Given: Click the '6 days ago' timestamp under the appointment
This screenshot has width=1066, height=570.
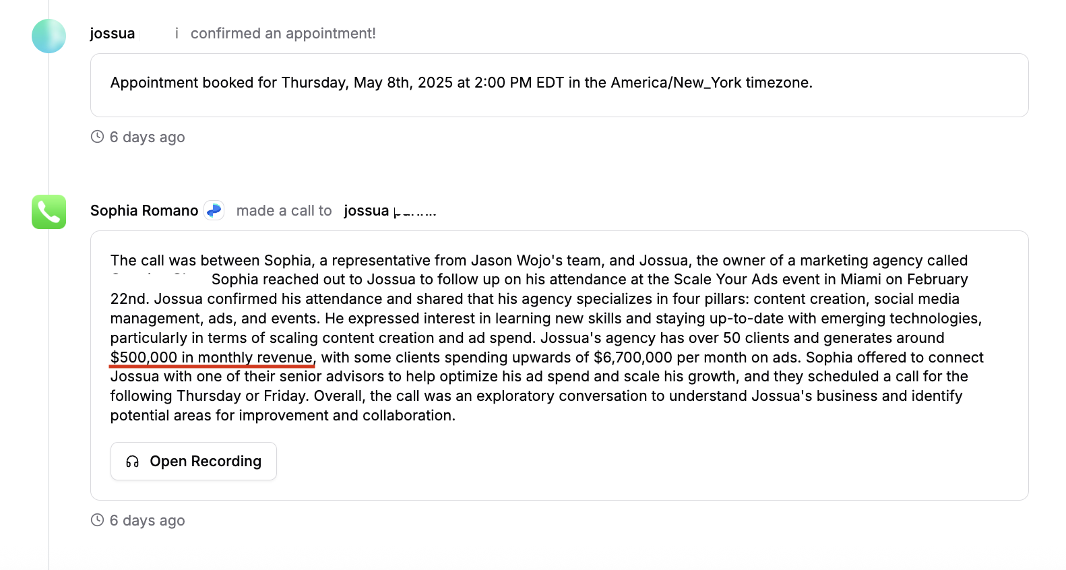Looking at the screenshot, I should coord(148,137).
